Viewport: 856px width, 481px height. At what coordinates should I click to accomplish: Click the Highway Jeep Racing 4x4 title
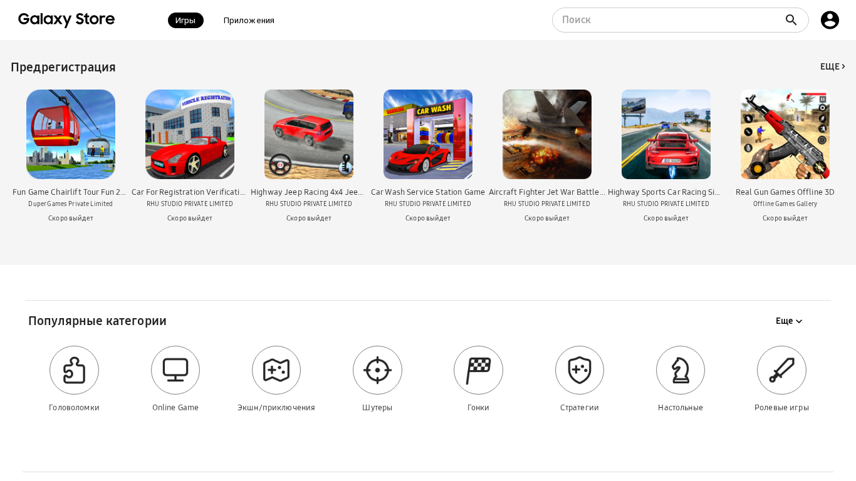pos(307,192)
